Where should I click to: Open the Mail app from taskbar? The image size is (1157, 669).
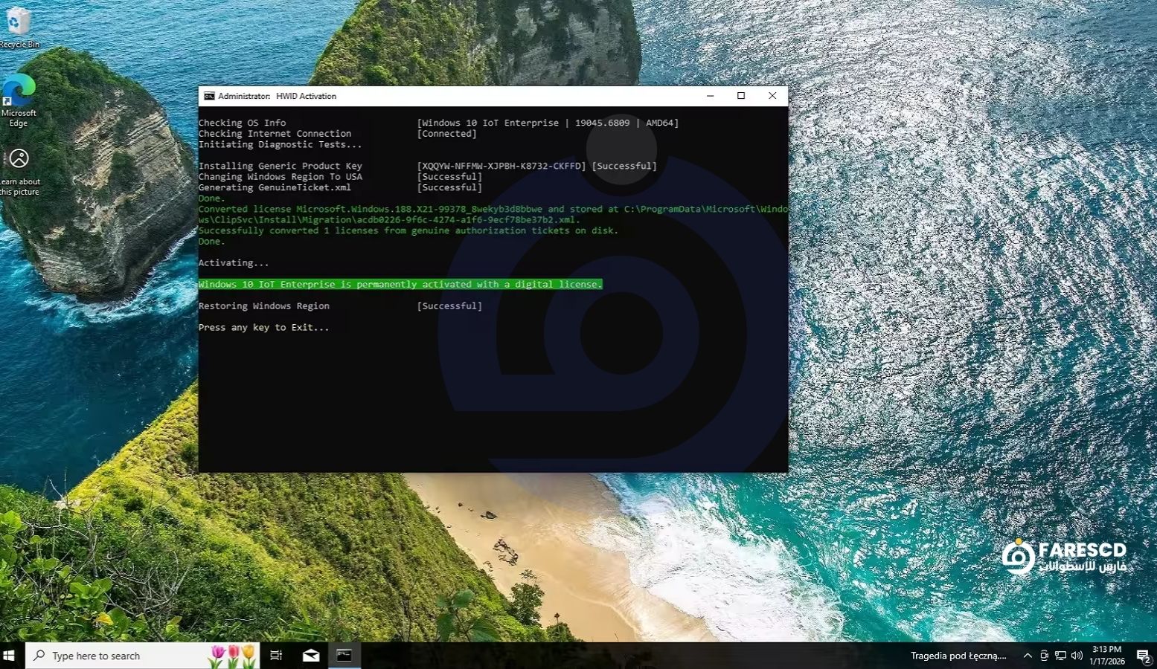(x=311, y=656)
